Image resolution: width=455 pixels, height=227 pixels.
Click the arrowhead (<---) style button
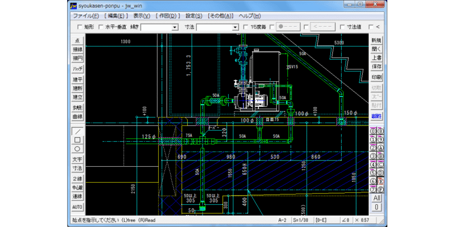[322, 27]
